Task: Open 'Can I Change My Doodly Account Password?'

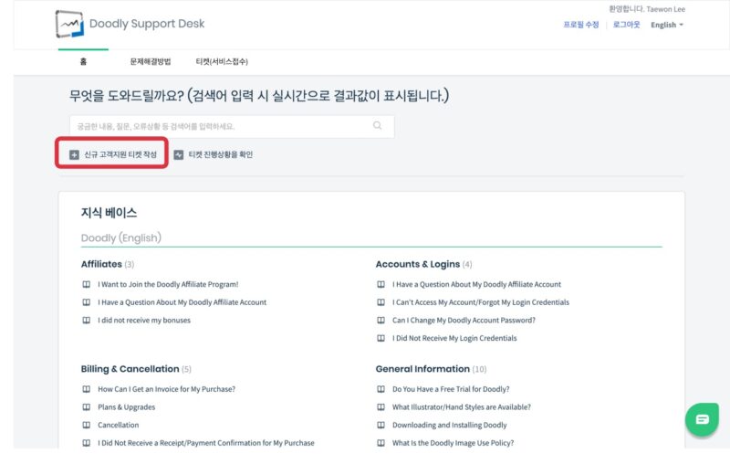Action: coord(464,320)
